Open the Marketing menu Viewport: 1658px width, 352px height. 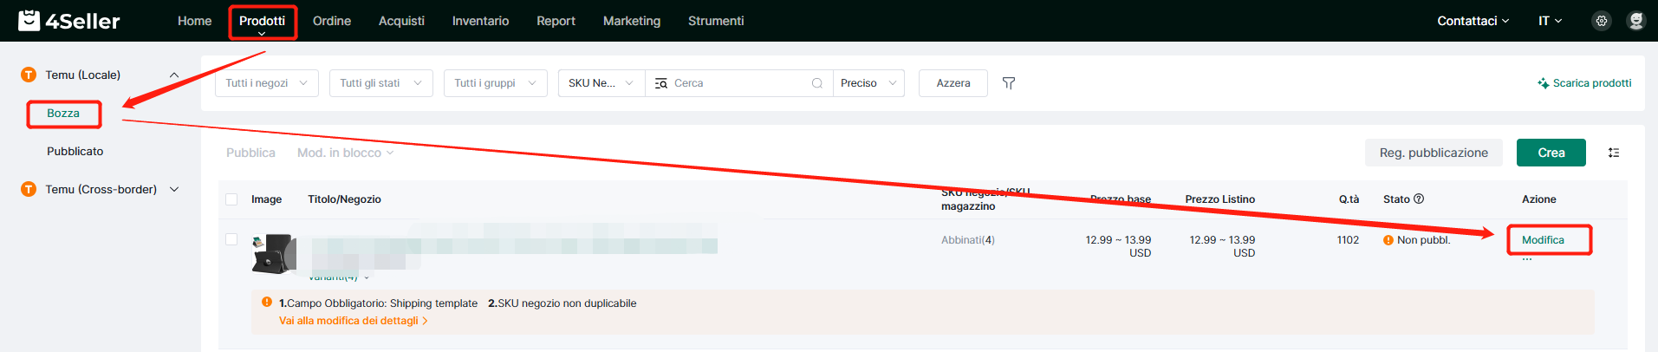(x=632, y=21)
